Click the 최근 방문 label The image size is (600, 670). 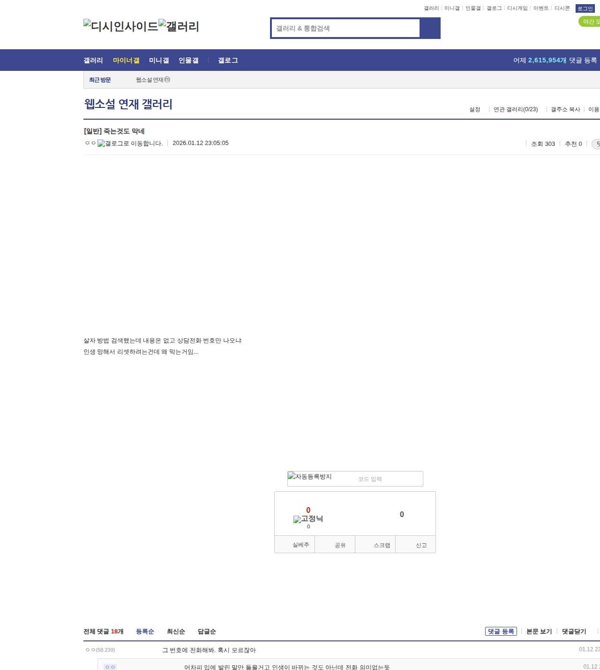(x=100, y=80)
